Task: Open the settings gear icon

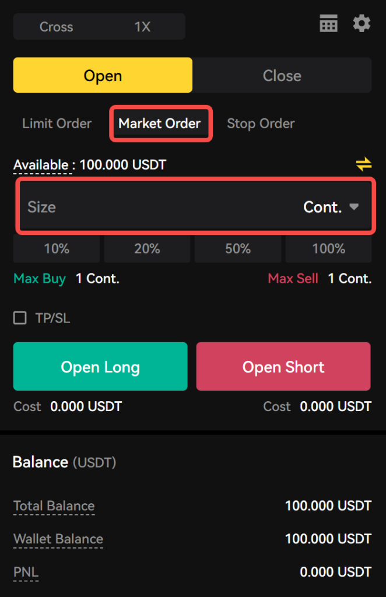Action: click(x=362, y=23)
